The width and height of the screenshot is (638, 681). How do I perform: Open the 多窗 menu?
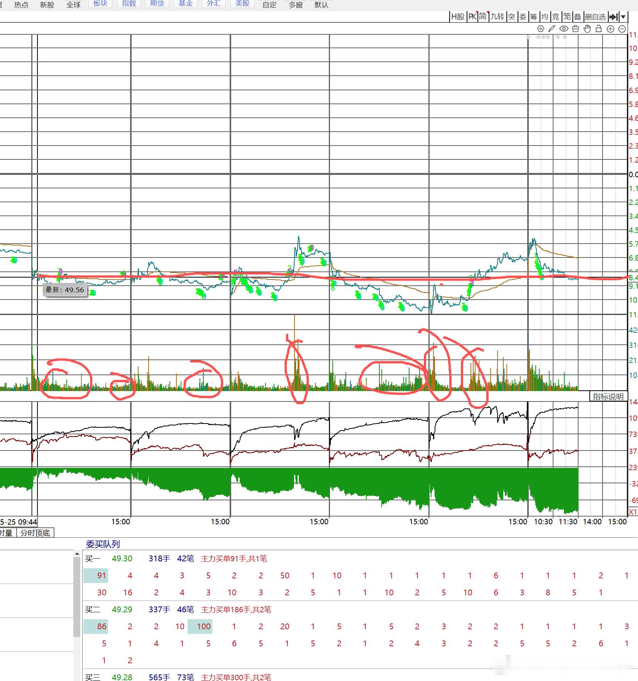(x=296, y=5)
